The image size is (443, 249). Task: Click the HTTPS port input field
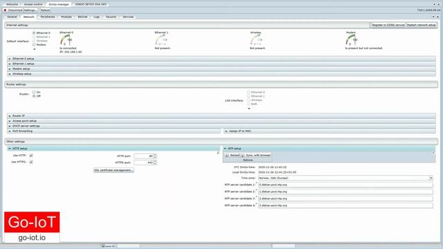tap(143, 163)
